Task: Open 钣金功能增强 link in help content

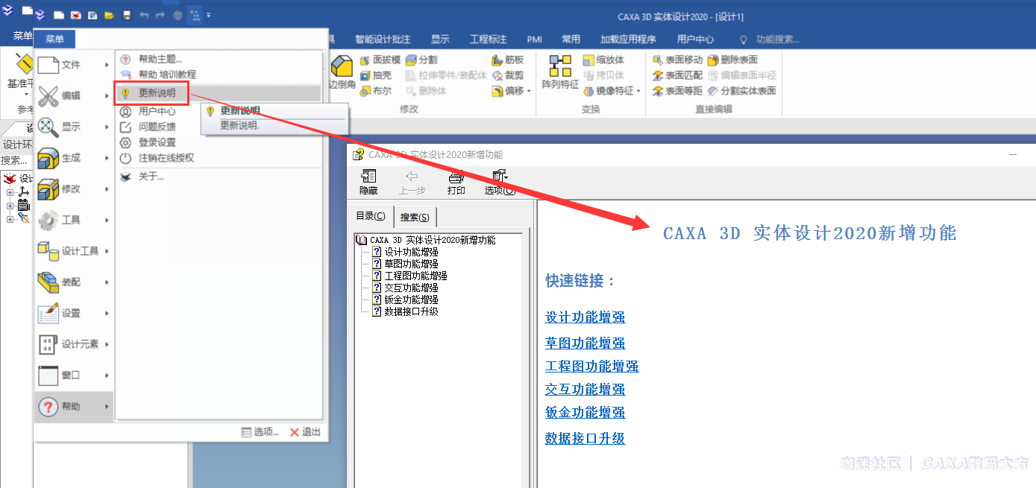Action: pyautogui.click(x=586, y=413)
